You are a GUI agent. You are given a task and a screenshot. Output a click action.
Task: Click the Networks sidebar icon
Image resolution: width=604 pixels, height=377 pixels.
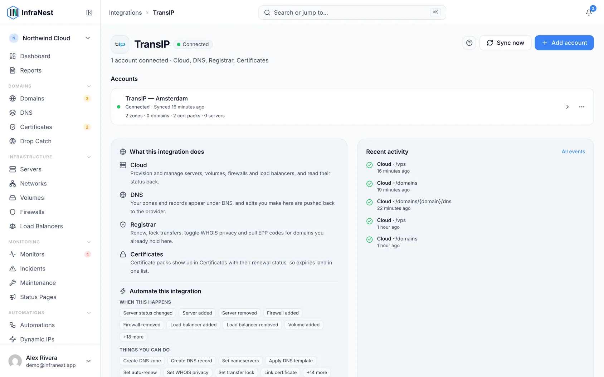click(13, 184)
